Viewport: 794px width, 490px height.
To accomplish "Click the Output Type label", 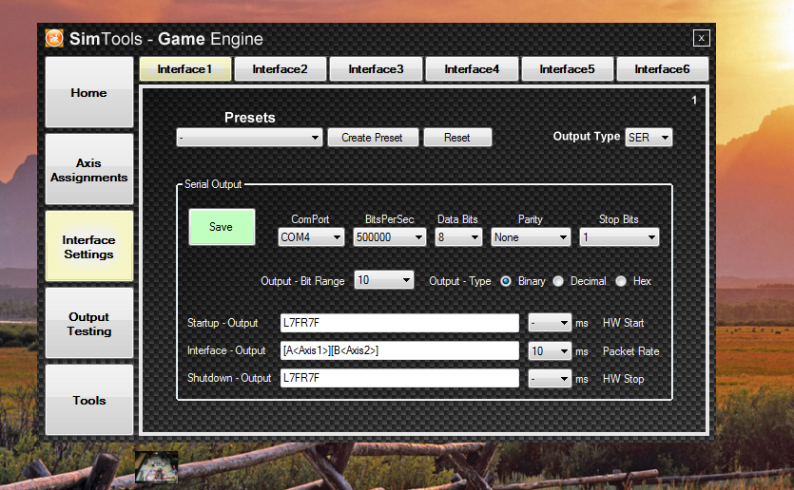I will click(587, 137).
